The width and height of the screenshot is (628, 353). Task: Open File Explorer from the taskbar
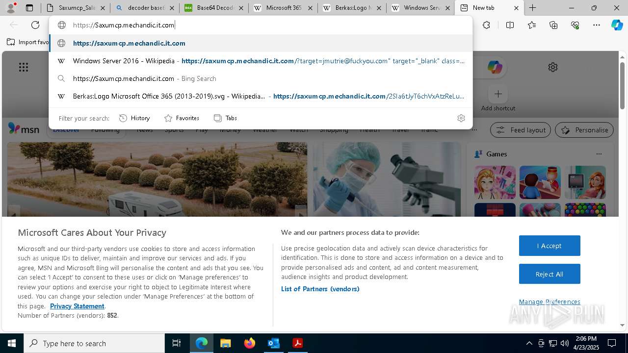coord(225,343)
